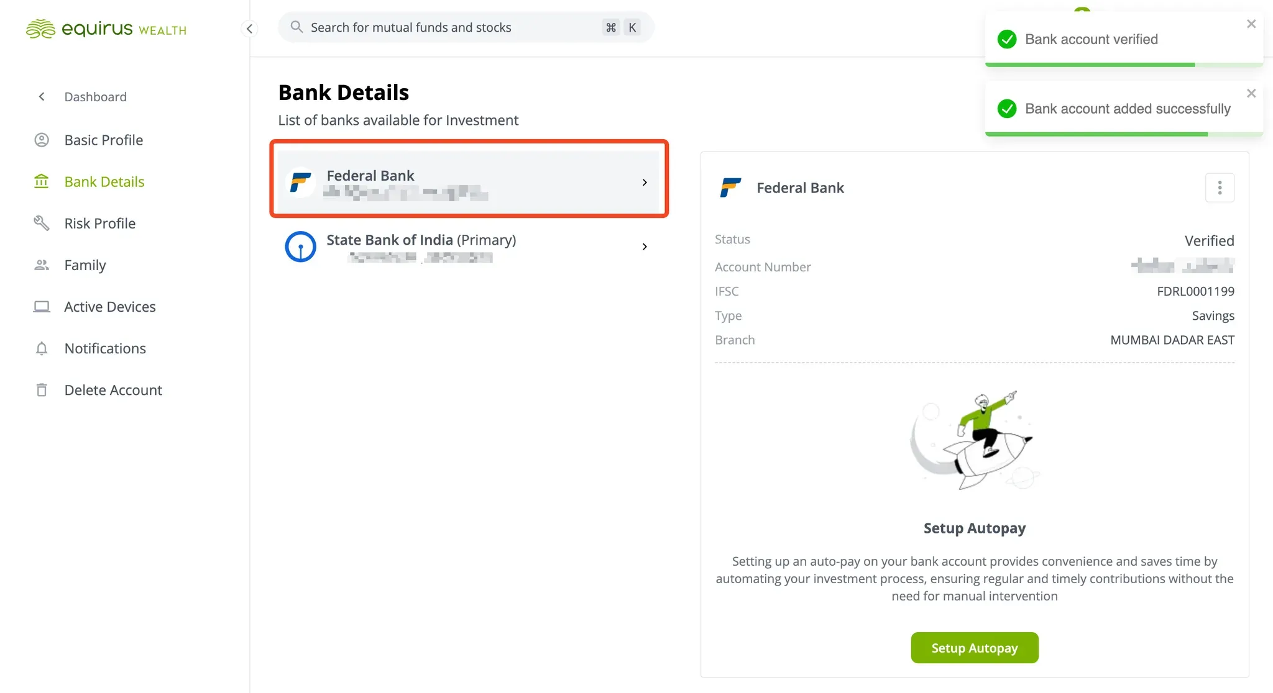Close the 'Bank account added successfully' toast

tap(1251, 94)
